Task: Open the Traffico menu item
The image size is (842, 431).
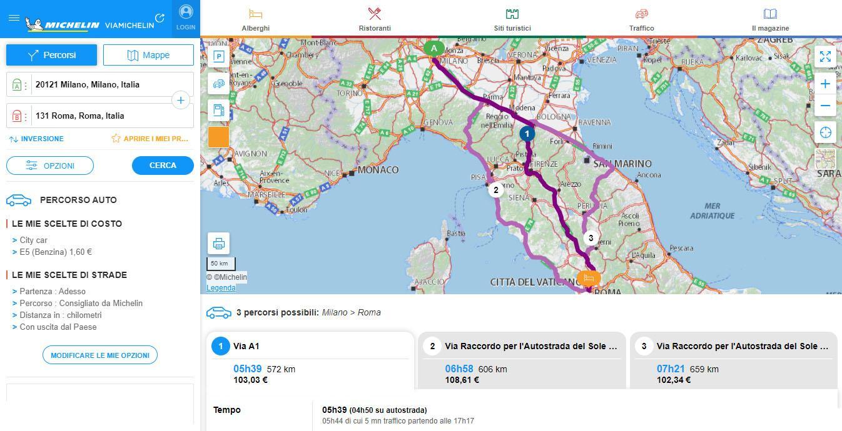Action: [x=642, y=19]
